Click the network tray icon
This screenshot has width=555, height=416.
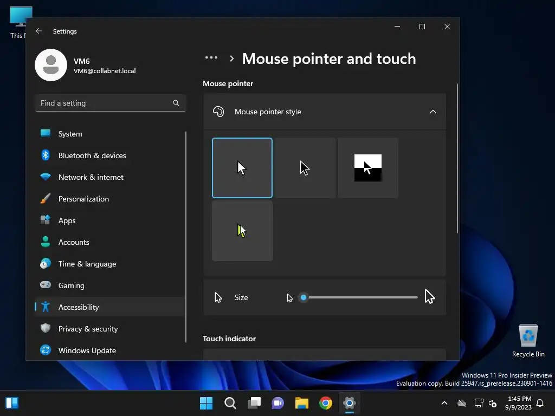479,403
